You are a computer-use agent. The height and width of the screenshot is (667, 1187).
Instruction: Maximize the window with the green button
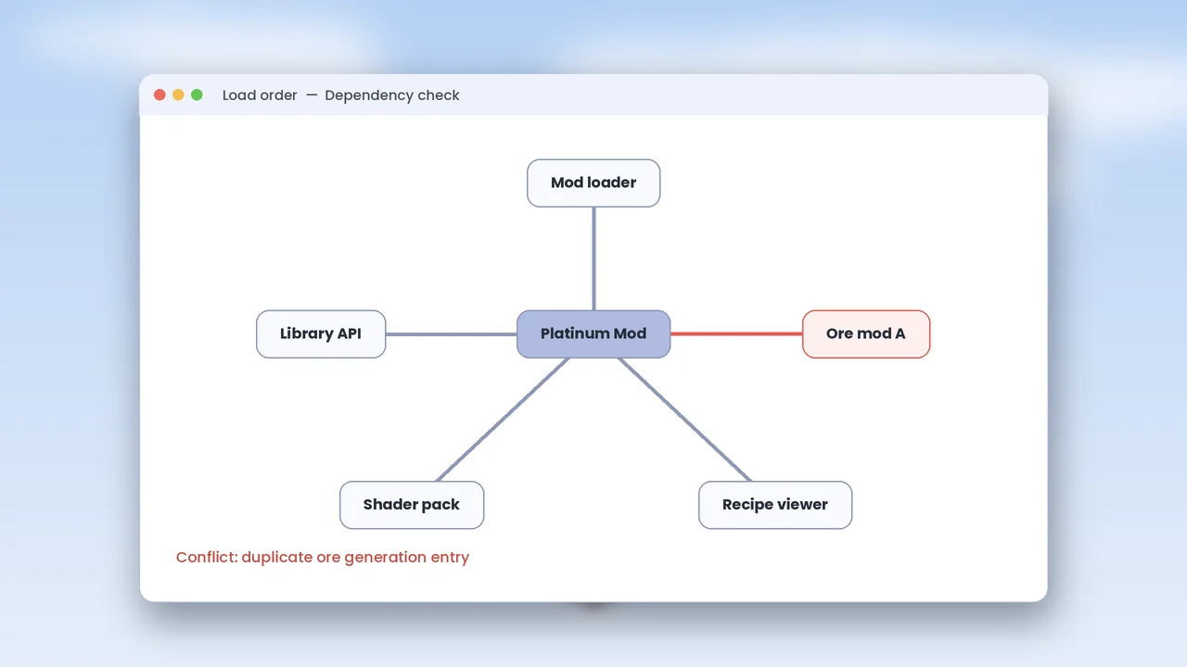click(x=197, y=95)
